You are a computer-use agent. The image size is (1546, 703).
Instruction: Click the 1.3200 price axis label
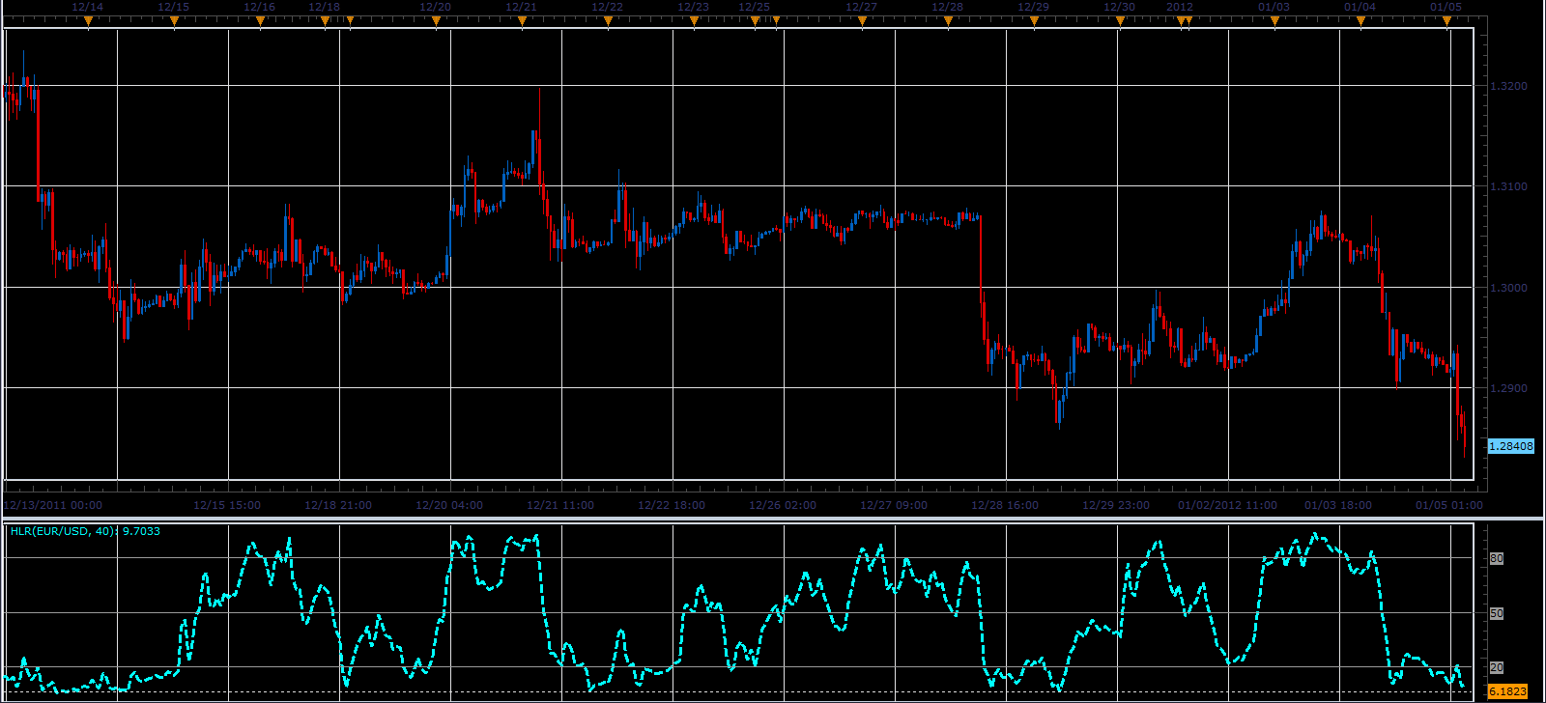pyautogui.click(x=1509, y=86)
